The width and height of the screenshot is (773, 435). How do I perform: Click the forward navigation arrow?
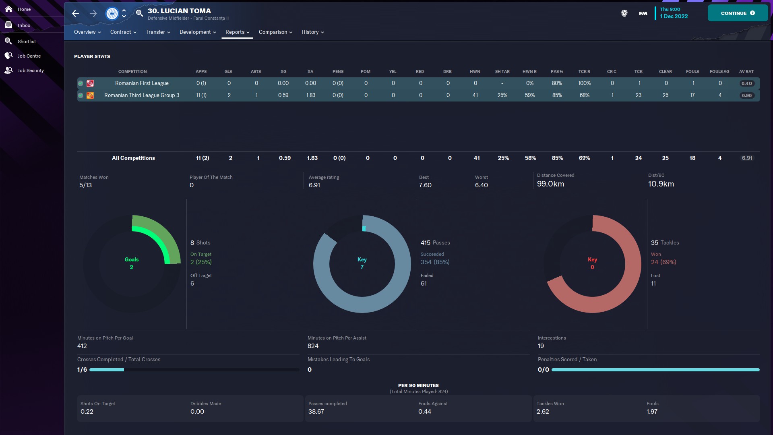pyautogui.click(x=93, y=13)
